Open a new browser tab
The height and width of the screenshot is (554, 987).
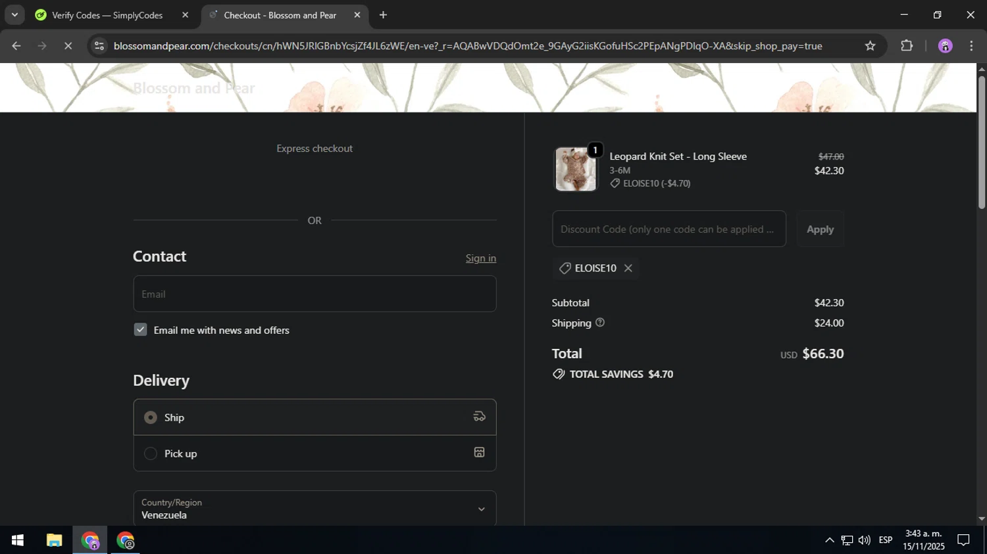coord(383,15)
